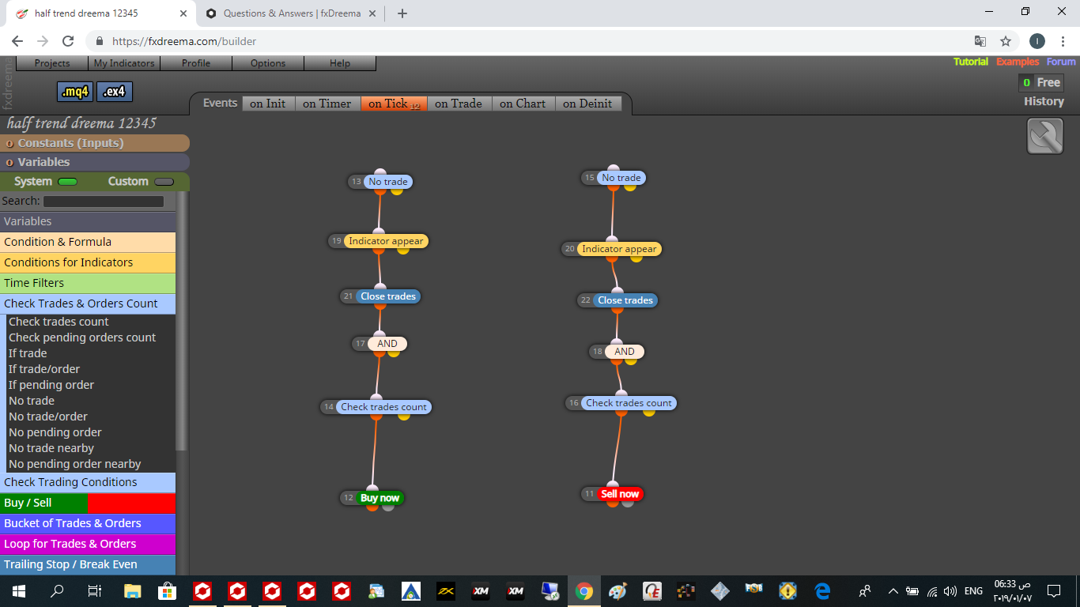Expand the Check Trading Conditions category
The image size is (1080, 607).
[88, 482]
